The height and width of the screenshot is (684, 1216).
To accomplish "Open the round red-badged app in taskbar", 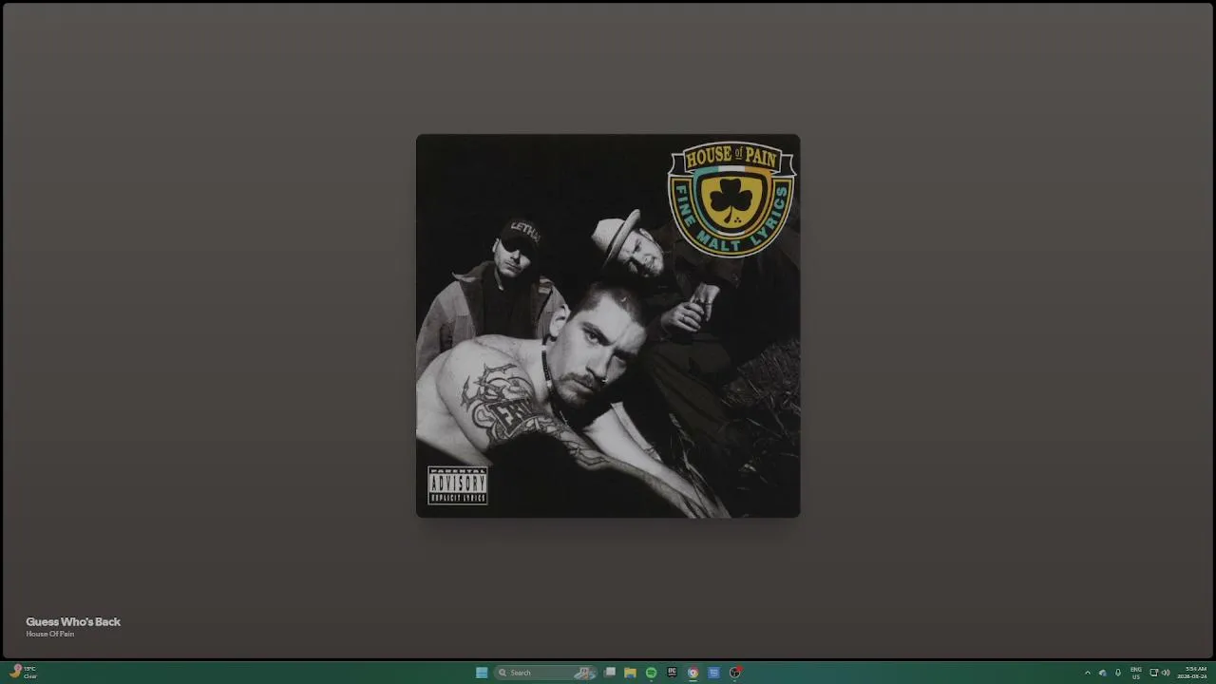I will [x=734, y=673].
